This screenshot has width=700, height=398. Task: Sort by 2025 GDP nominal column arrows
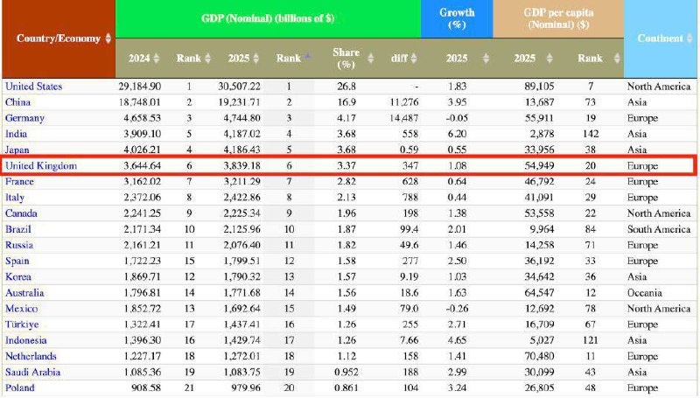[x=255, y=59]
